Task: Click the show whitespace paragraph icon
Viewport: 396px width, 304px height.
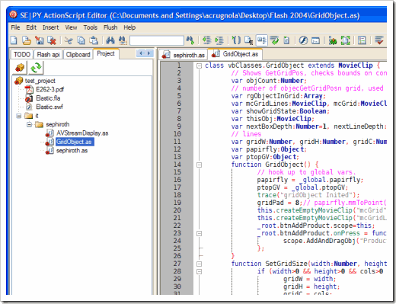Action: point(248,40)
